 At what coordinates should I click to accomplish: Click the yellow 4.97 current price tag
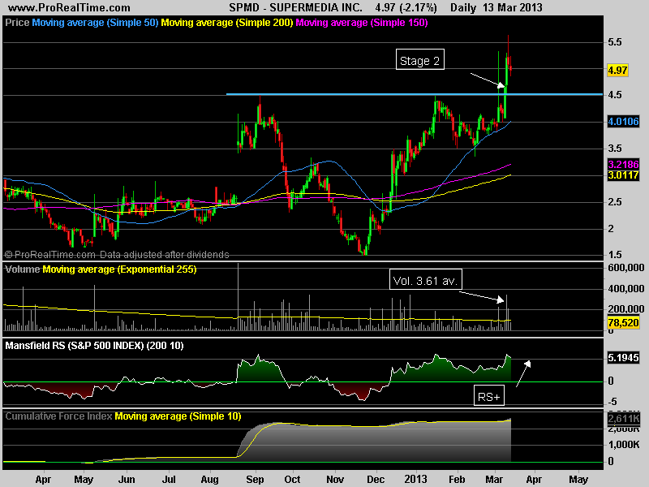point(617,71)
